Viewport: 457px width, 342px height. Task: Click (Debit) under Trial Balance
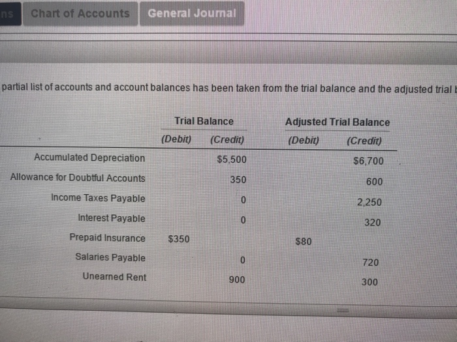tap(176, 139)
